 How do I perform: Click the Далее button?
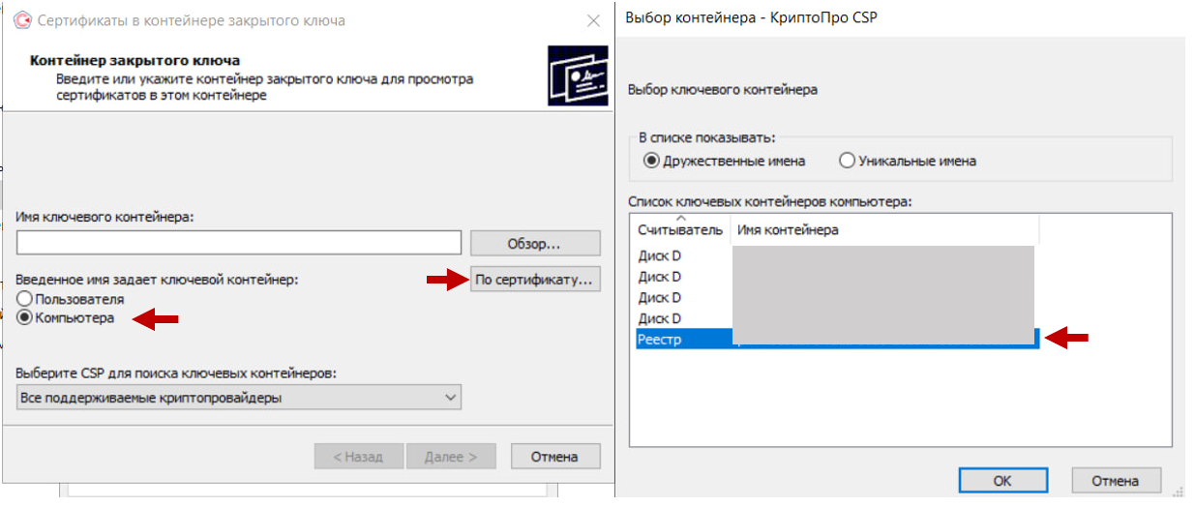[452, 457]
